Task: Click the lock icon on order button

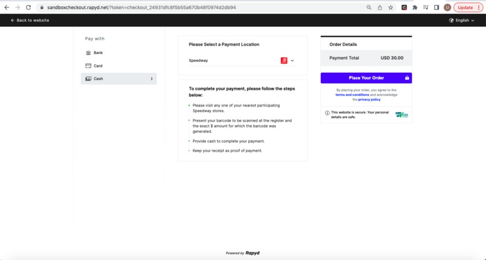Action: 407,78
